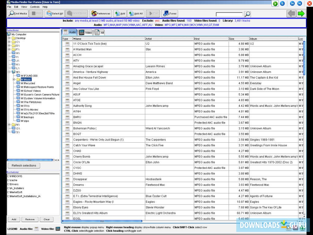
Task: Switch to the All tab
Action: click(x=99, y=32)
